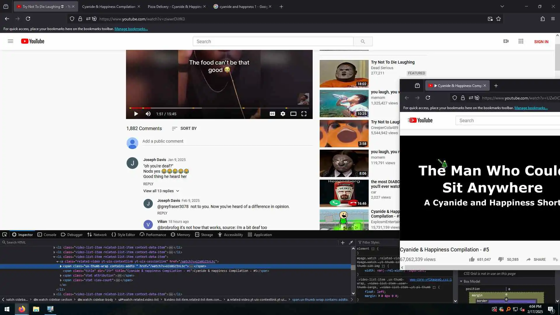Screen dimensions: 560x315
Task: Activate devtools element picker icon
Action: pos(5,235)
